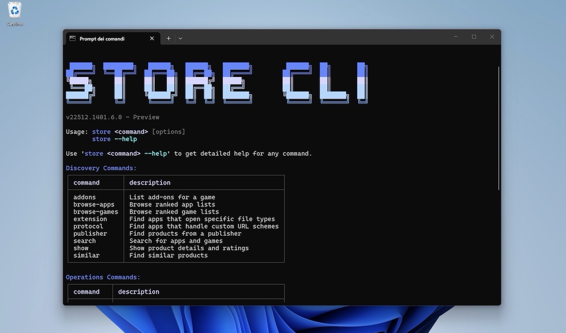Screen dimensions: 566x333
Task: Close the terminal window
Action: (492, 37)
